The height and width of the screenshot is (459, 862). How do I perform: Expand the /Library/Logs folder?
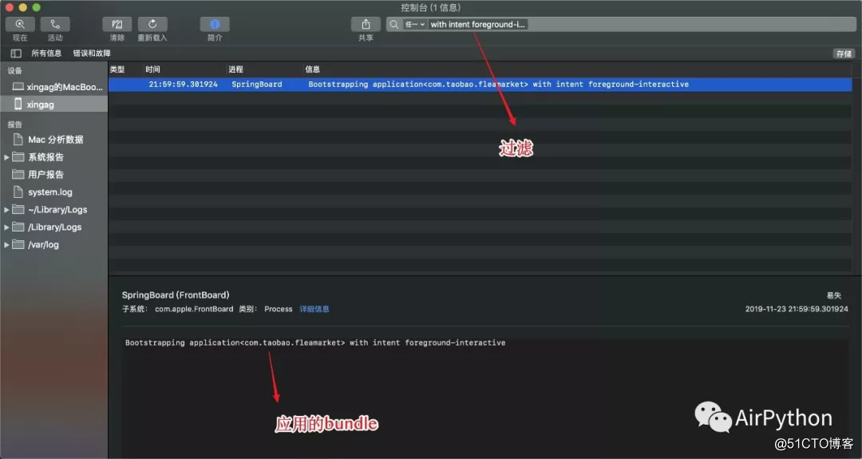pos(6,227)
